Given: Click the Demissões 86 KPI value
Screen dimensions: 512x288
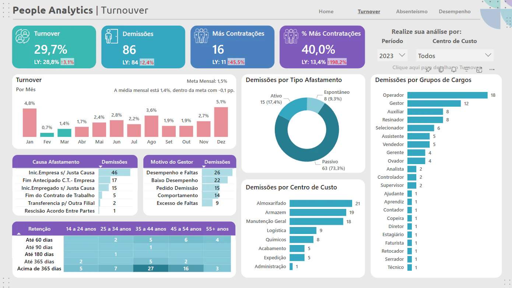Looking at the screenshot, I should coord(129,50).
